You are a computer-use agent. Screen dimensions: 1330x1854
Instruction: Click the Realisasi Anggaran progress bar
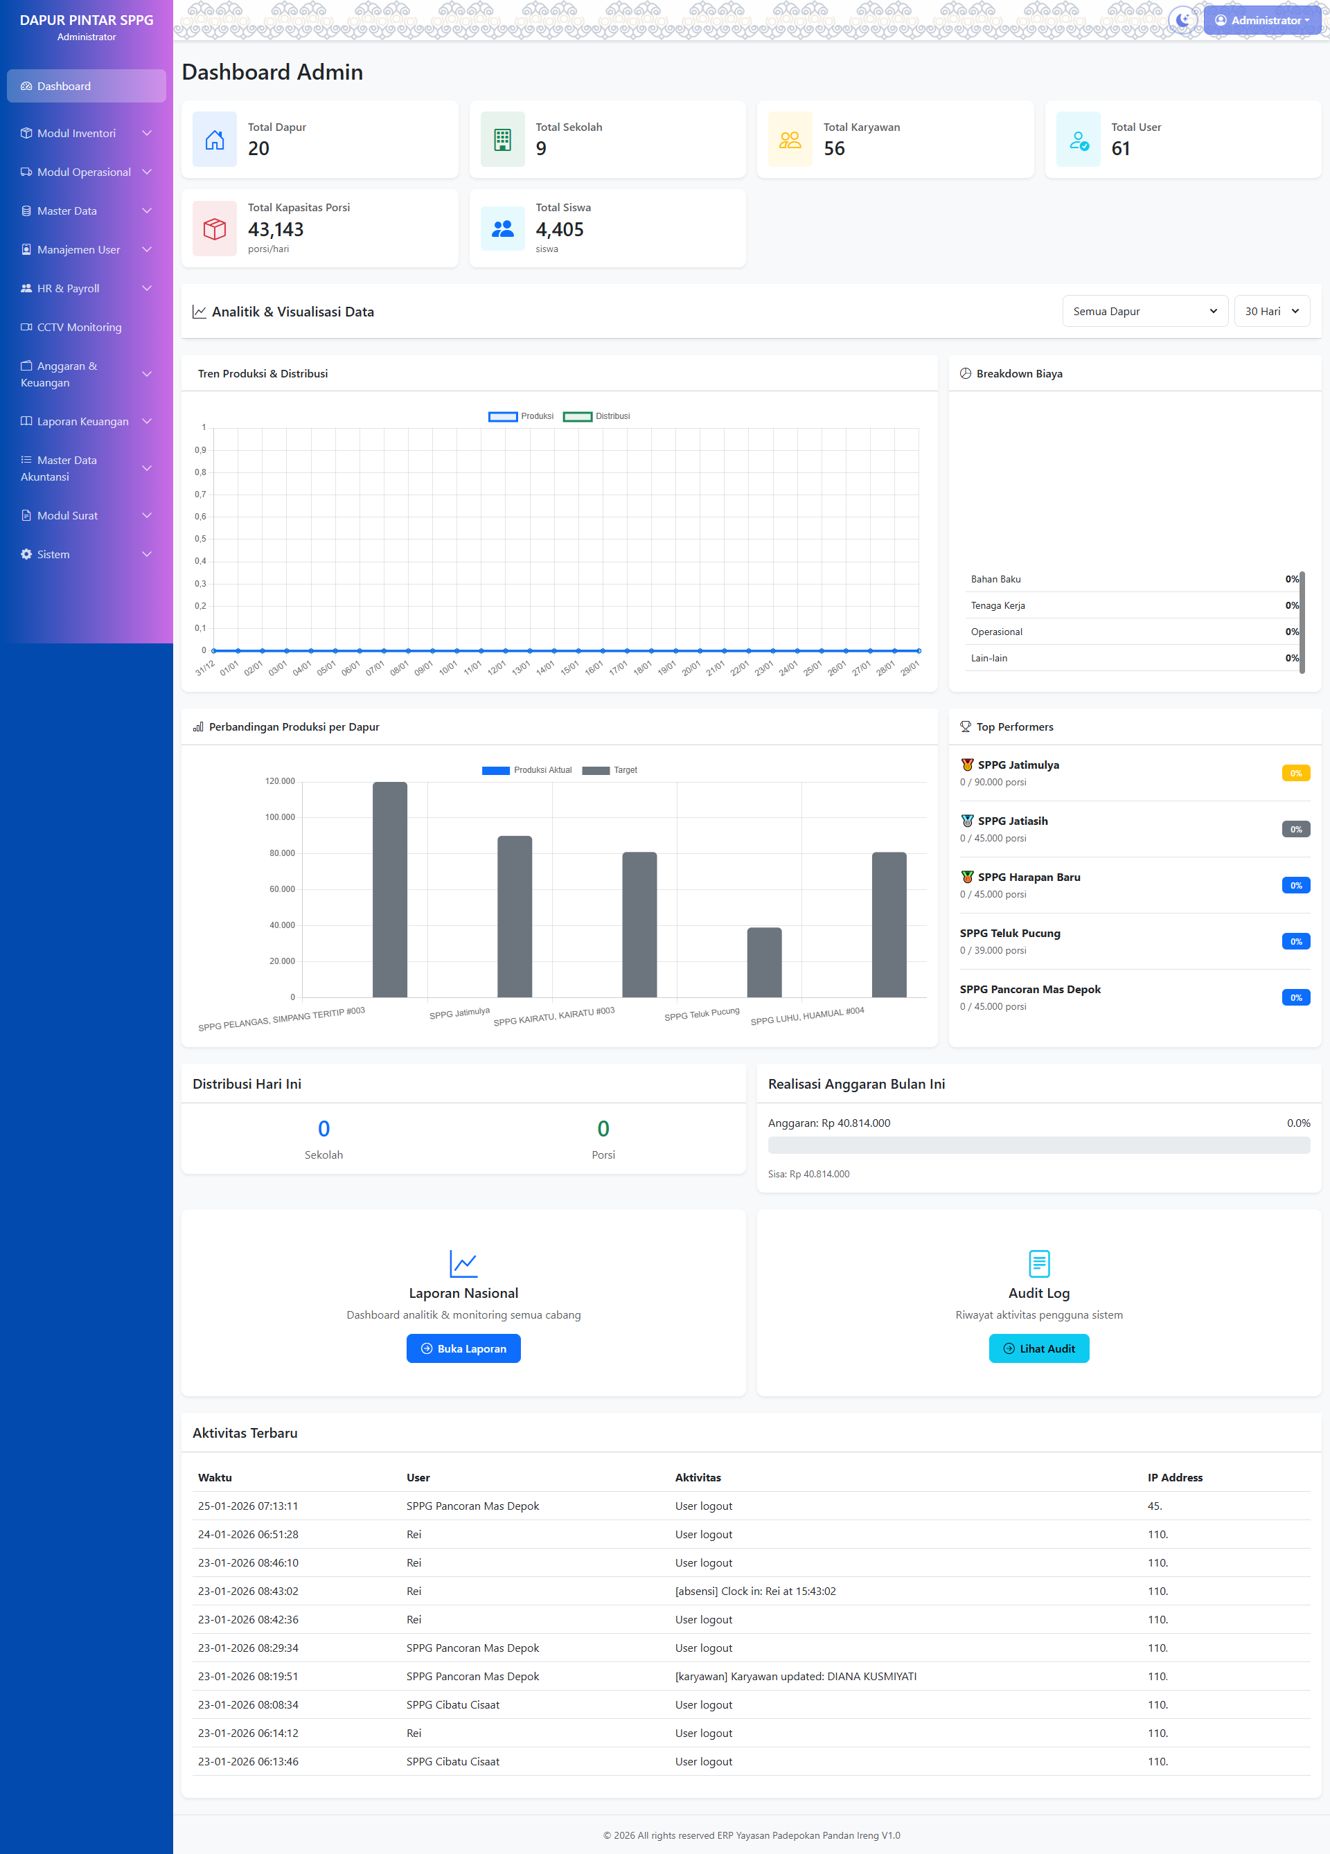1039,1146
